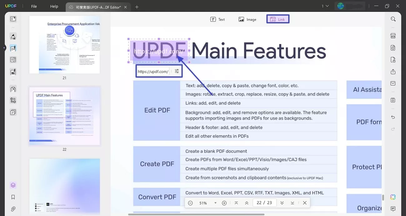The width and height of the screenshot is (406, 216).
Task: Click 'Links: add, edit, and delete' row
Action: 259,103
